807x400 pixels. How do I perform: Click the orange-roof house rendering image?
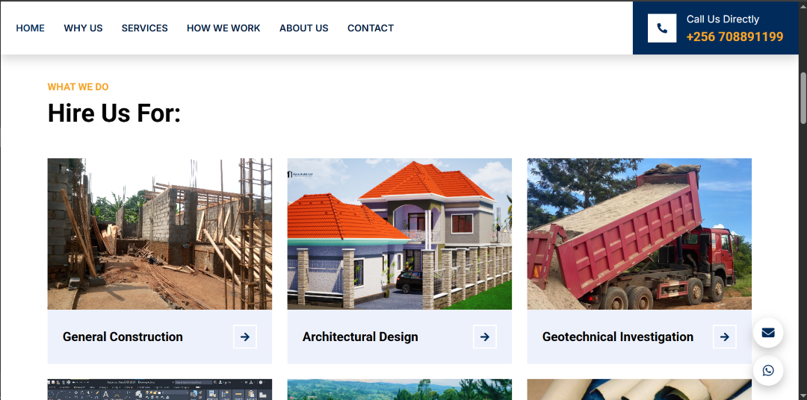tap(399, 234)
